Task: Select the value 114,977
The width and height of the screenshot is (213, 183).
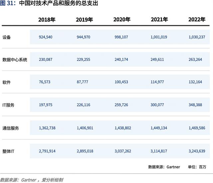Action: [x=157, y=82]
